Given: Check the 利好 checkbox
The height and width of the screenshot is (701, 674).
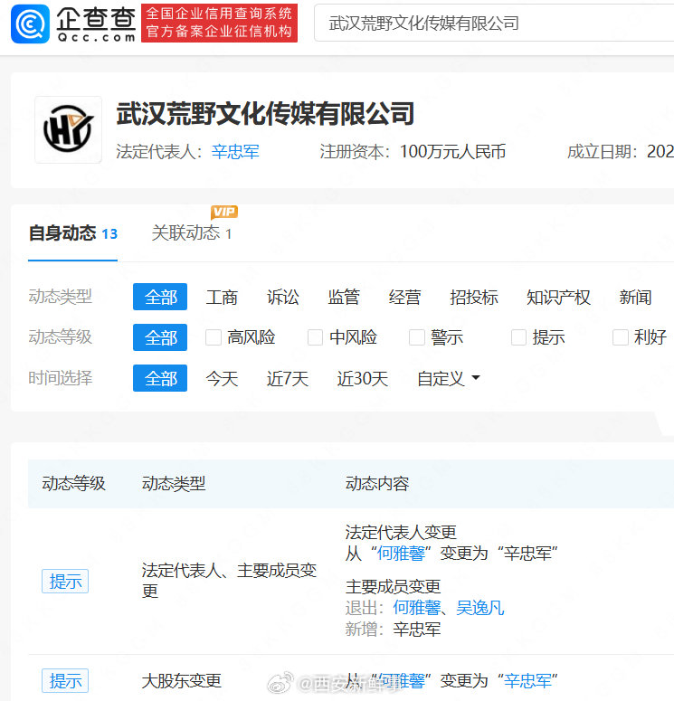Looking at the screenshot, I should pos(621,337).
